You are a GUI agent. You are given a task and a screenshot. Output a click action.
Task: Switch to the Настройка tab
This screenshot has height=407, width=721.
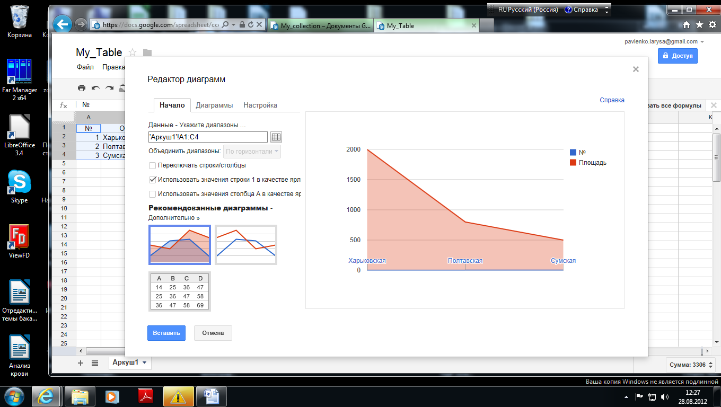click(260, 105)
